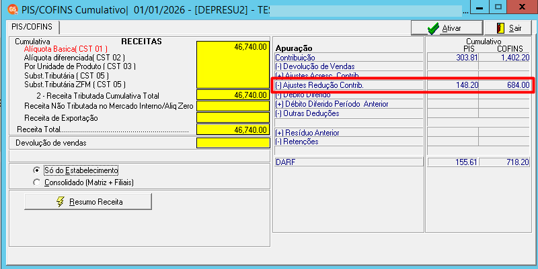The width and height of the screenshot is (538, 269).
Task: Click Subst.Tributária ZFM ( CST 05 ) label
Action: (x=75, y=84)
